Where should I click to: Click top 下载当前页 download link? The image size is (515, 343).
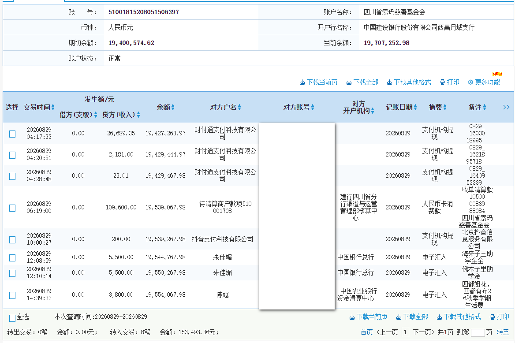(319, 82)
